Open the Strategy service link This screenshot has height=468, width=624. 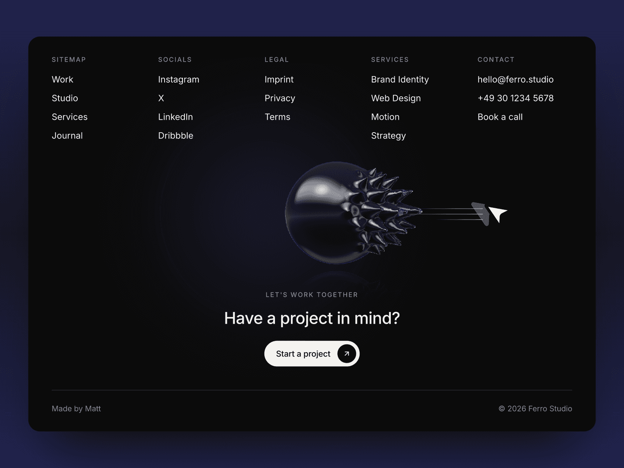(x=388, y=136)
